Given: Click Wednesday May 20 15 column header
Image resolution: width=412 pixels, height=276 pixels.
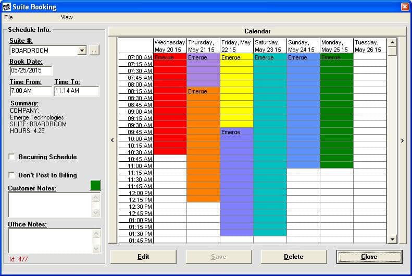Looking at the screenshot, I should tap(170, 46).
